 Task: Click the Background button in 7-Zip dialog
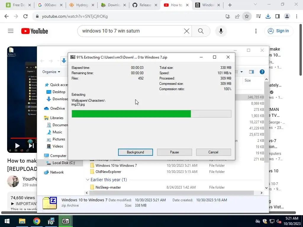click(x=135, y=152)
